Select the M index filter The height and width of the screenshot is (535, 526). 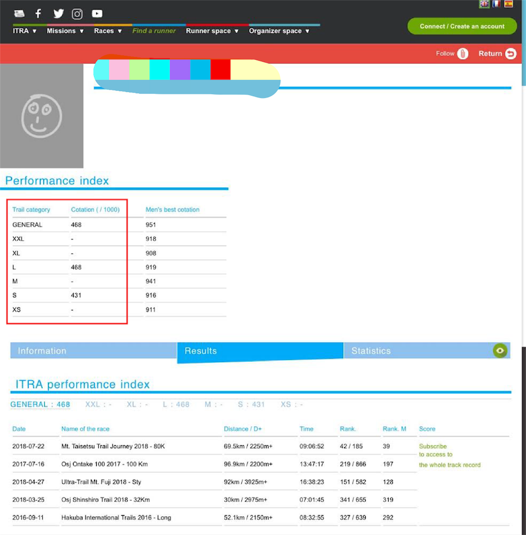(x=214, y=404)
